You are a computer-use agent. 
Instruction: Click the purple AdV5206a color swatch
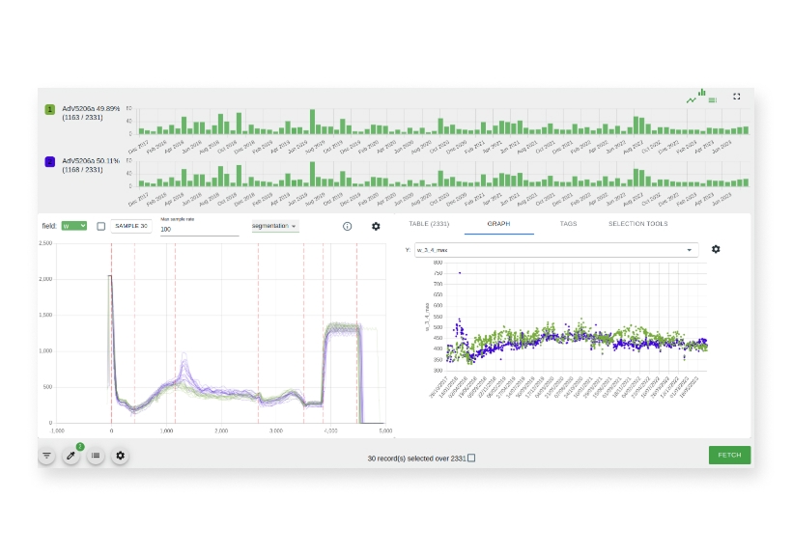(49, 162)
